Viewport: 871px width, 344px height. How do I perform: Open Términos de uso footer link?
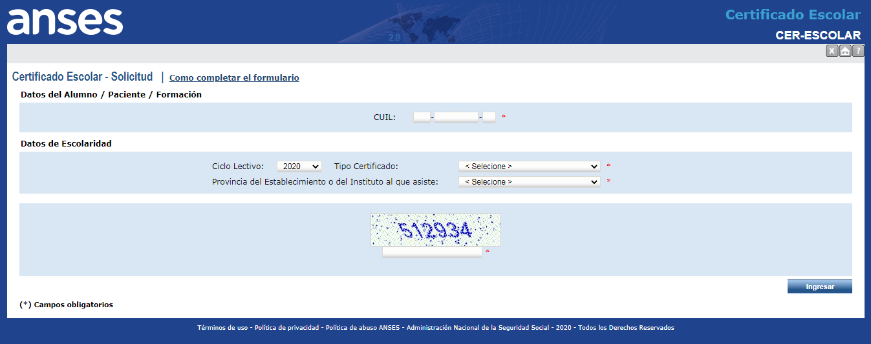(x=222, y=328)
